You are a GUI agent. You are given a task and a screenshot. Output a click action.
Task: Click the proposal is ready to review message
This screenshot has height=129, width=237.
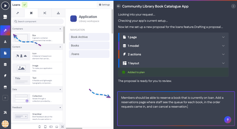point(145,81)
